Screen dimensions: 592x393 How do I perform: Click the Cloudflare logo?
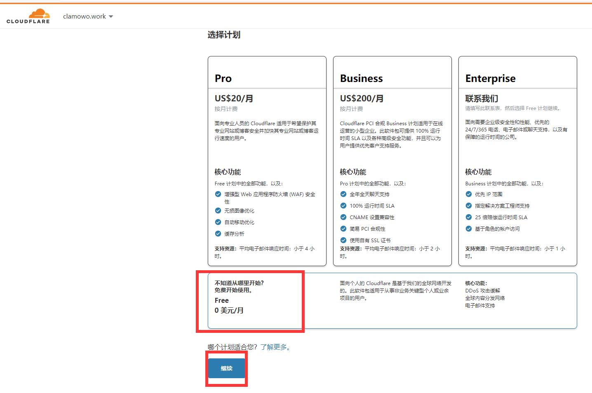28,16
